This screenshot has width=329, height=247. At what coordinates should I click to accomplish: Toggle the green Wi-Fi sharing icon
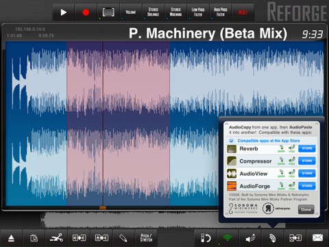click(x=228, y=238)
